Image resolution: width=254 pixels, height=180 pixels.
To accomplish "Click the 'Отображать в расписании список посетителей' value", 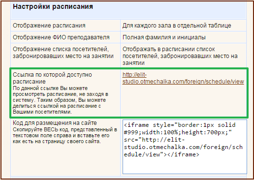I will pos(180,56).
